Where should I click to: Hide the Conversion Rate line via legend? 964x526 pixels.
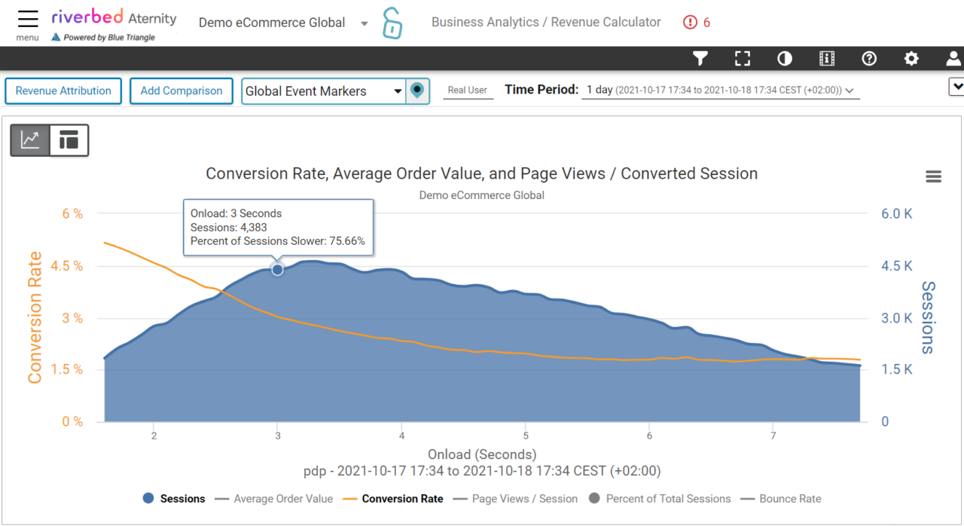[x=402, y=498]
